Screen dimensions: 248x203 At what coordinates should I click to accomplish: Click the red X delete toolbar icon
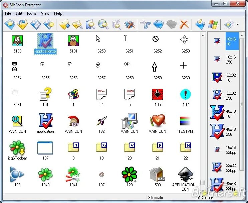tap(184, 24)
